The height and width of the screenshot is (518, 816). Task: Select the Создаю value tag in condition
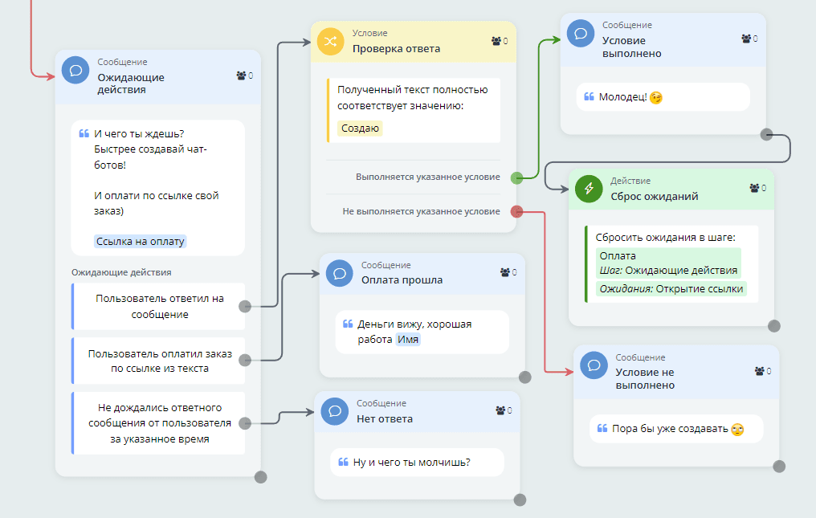pyautogui.click(x=361, y=128)
